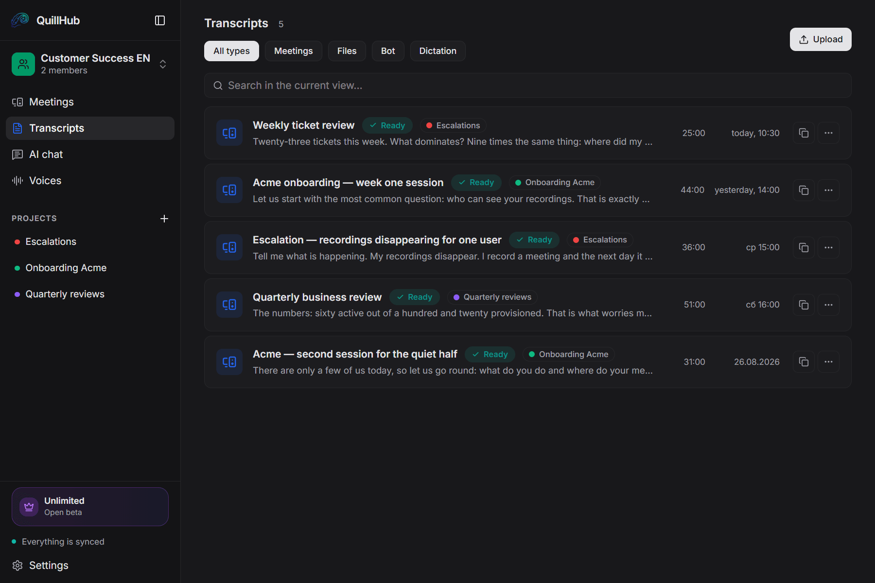
Task: Open Settings
Action: (x=90, y=566)
